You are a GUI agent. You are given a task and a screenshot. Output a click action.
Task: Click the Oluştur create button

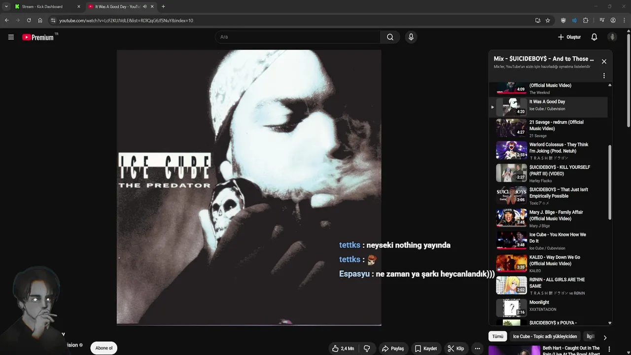(x=569, y=37)
